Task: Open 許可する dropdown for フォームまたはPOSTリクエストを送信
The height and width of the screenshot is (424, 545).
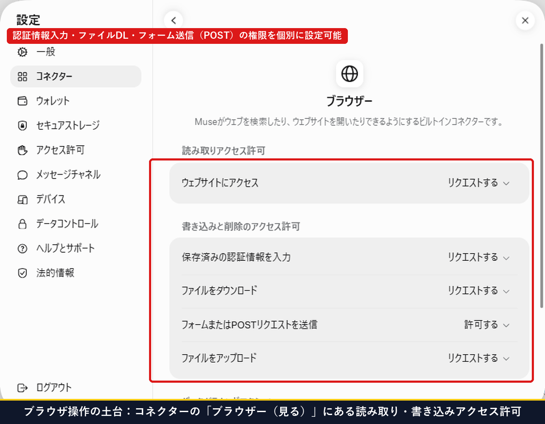Action: coord(487,325)
